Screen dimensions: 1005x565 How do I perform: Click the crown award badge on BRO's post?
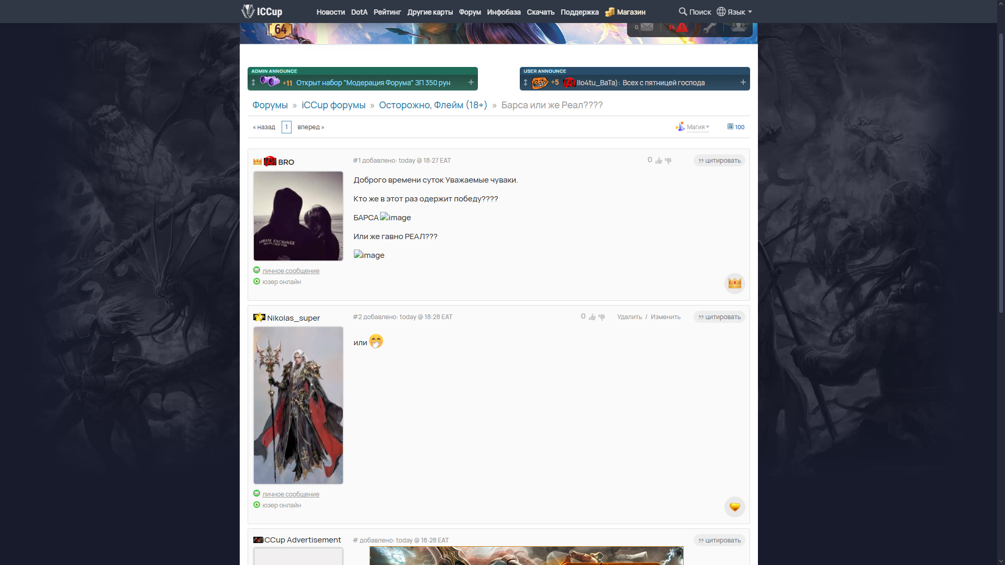click(734, 283)
